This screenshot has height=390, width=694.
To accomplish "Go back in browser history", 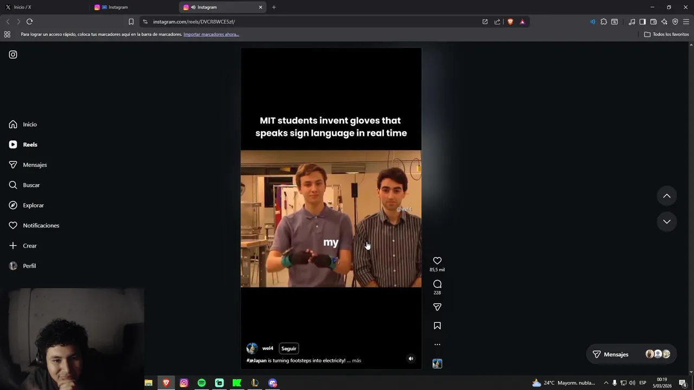I will tap(8, 22).
